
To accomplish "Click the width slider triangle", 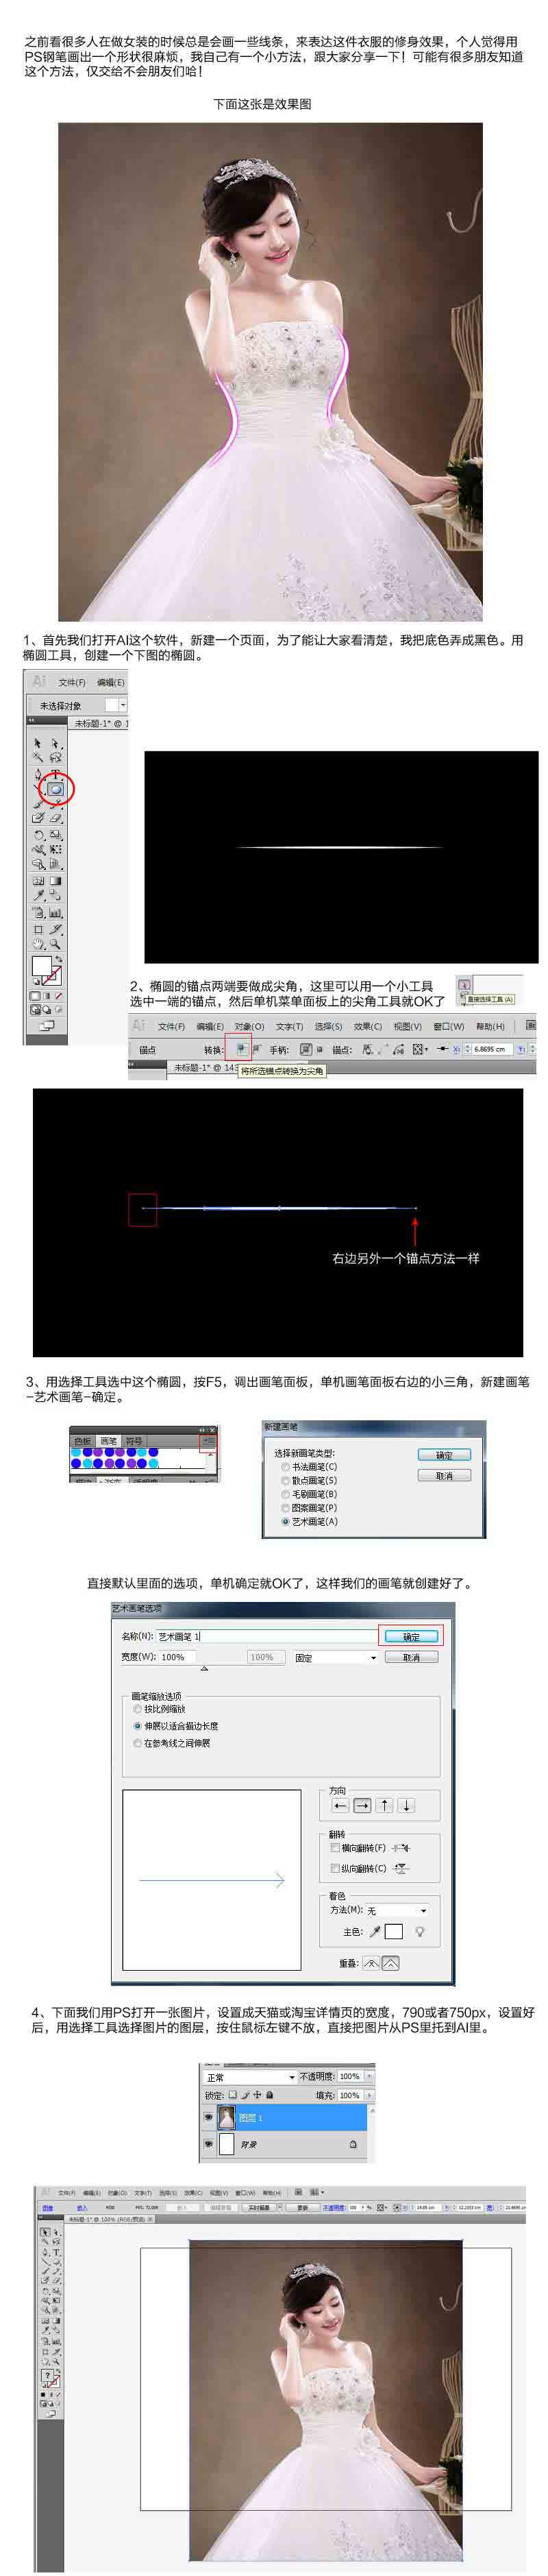I will 204,1669.
